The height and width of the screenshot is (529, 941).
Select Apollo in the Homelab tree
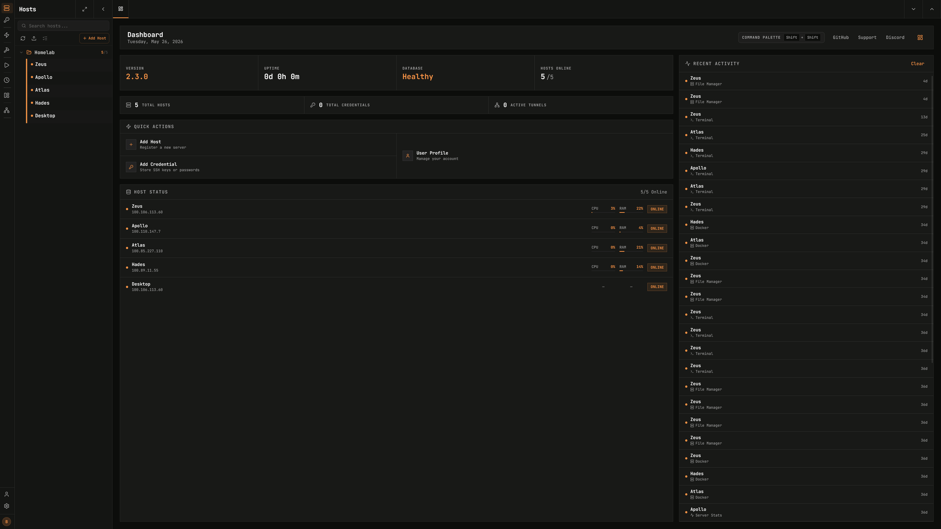pyautogui.click(x=68, y=77)
